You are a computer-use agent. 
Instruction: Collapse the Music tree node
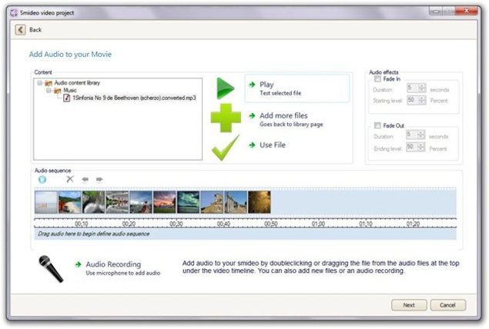coord(49,90)
